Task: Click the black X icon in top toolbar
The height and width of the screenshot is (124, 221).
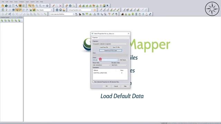Action: point(107,6)
